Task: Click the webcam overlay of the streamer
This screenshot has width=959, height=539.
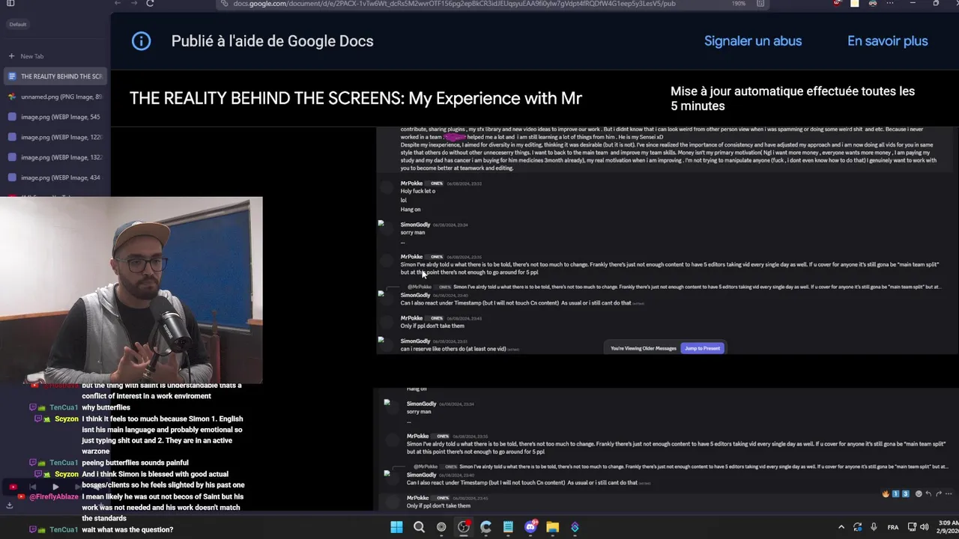Action: [x=131, y=290]
